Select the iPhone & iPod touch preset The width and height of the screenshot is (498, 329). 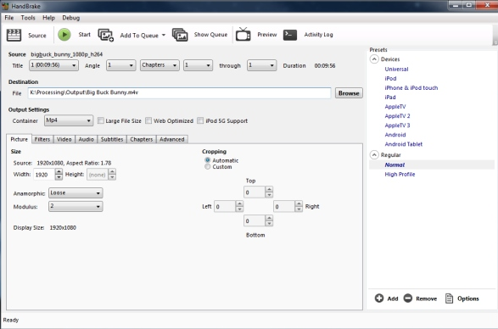[411, 87]
